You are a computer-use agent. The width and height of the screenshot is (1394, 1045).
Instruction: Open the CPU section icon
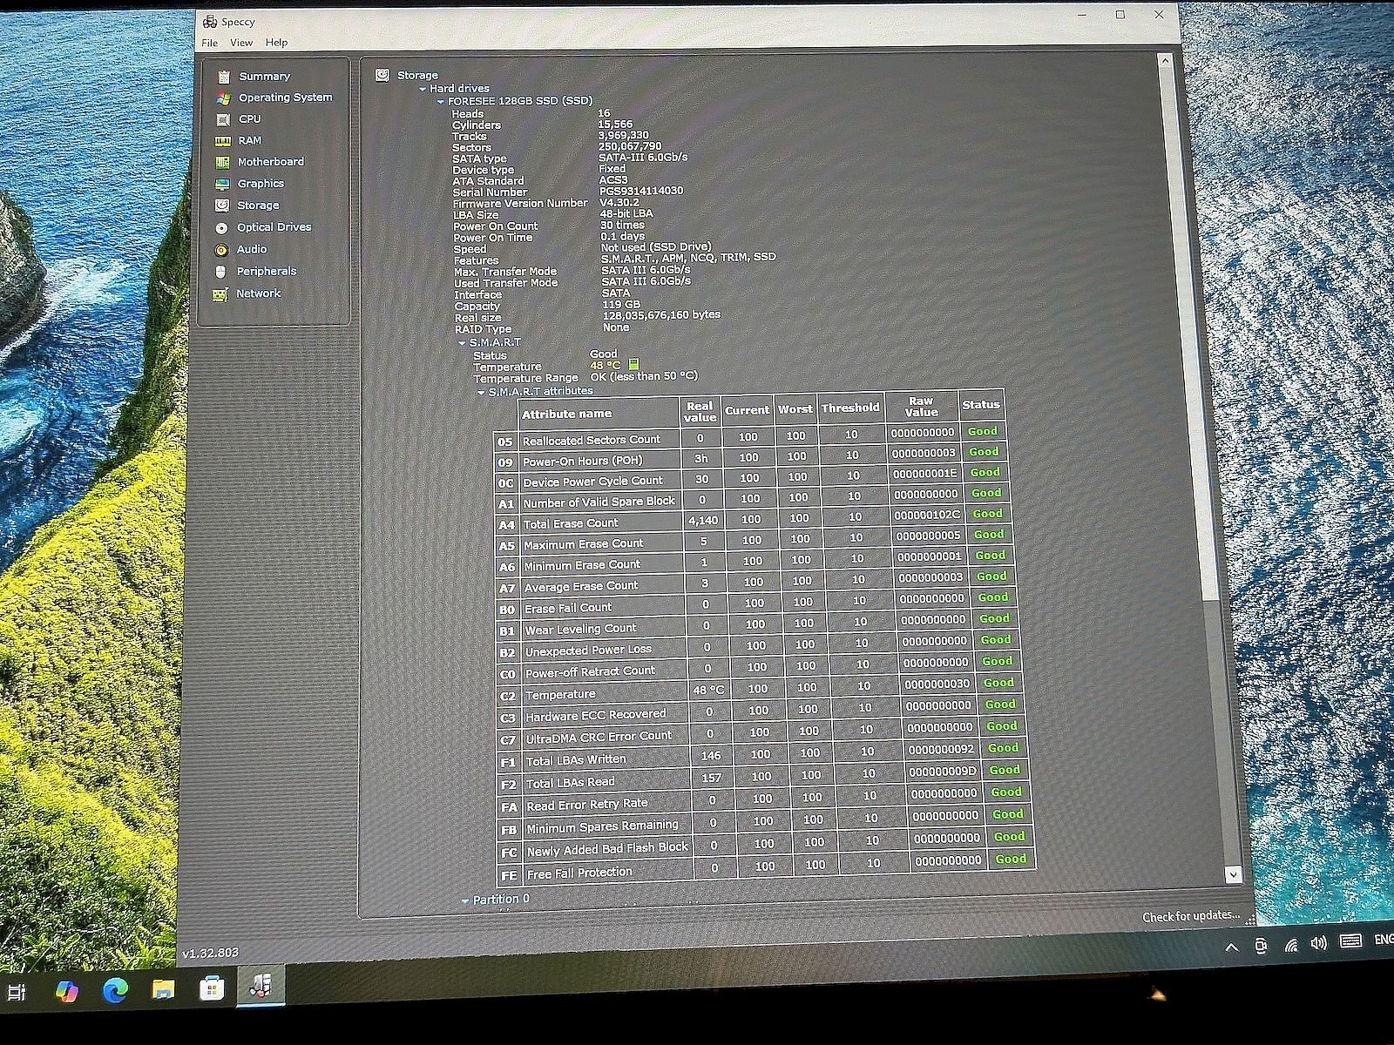click(223, 119)
